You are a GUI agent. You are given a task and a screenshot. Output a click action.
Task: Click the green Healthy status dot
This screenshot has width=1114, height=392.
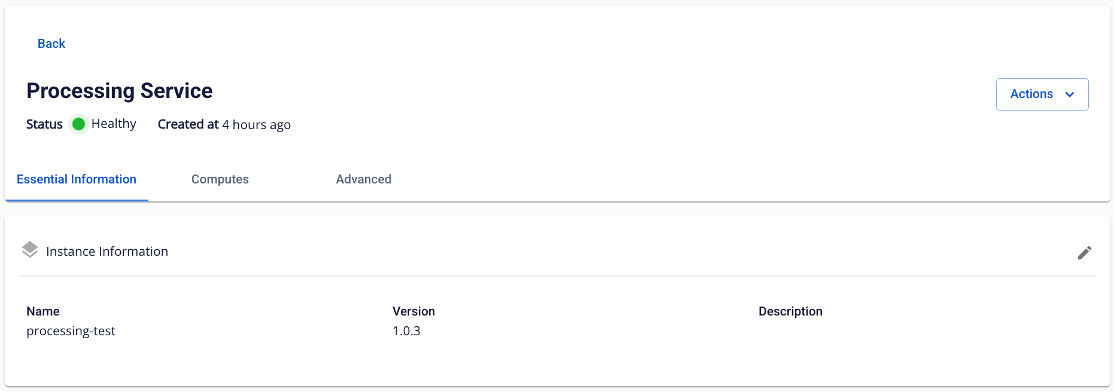[78, 124]
